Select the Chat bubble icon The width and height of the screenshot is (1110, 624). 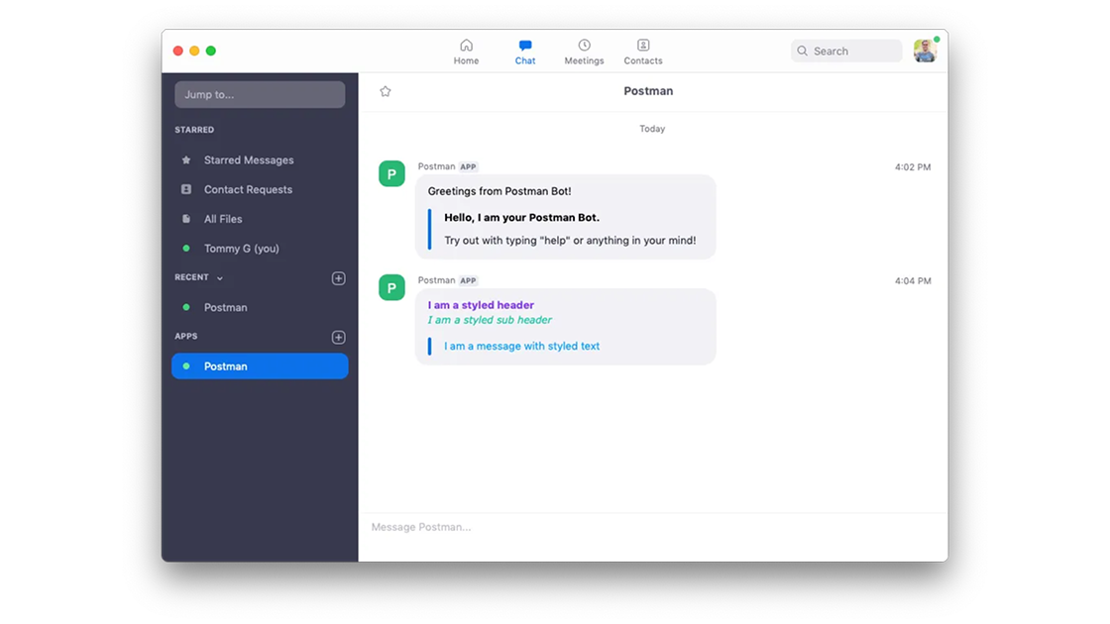tap(524, 45)
